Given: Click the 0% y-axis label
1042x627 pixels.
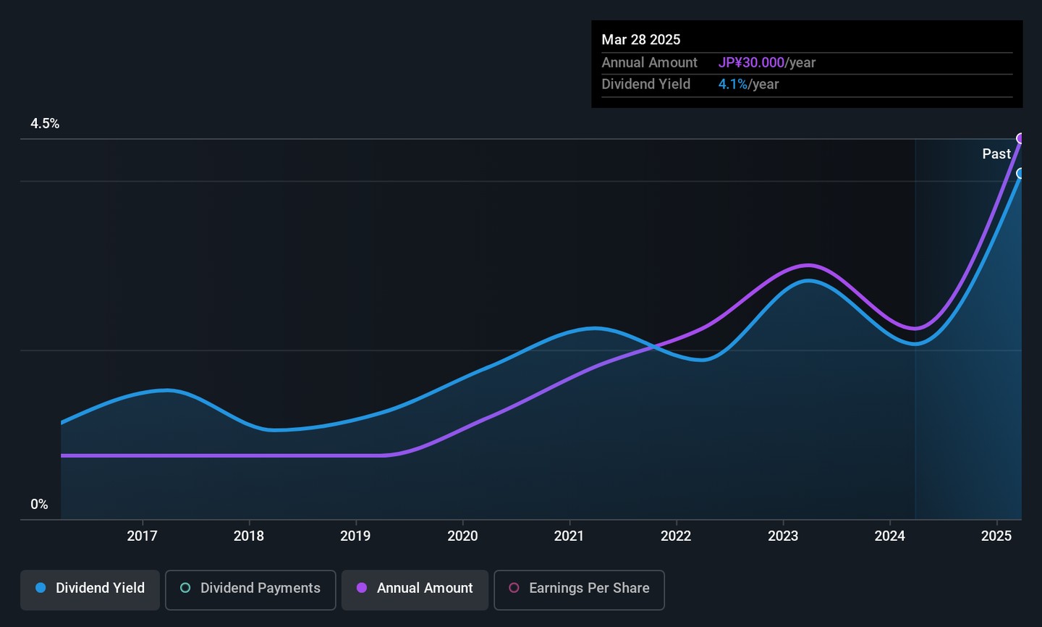Looking at the screenshot, I should pos(39,505).
